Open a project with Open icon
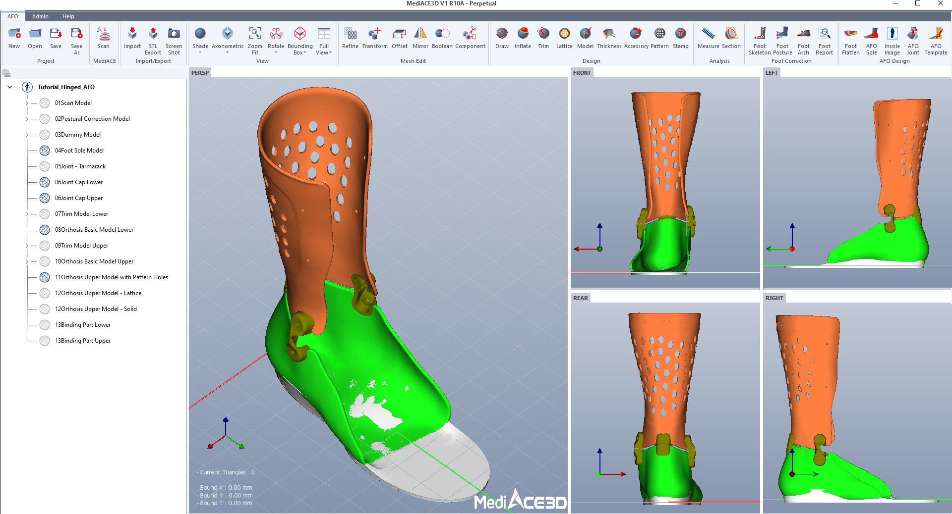This screenshot has width=952, height=514. tap(35, 38)
